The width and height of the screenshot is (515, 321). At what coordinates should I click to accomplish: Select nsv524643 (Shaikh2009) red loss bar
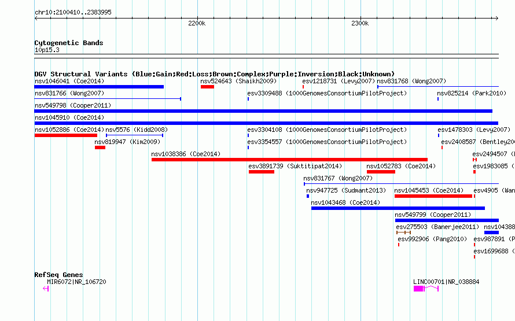click(x=207, y=87)
